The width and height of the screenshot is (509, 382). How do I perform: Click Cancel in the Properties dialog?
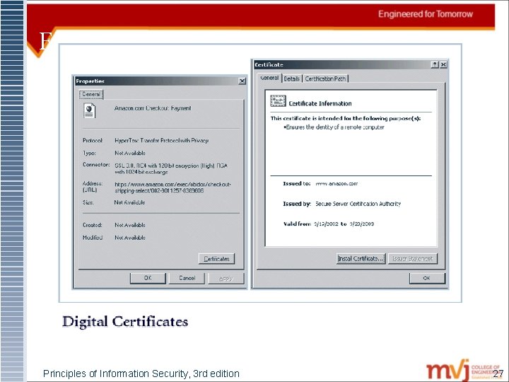(187, 278)
